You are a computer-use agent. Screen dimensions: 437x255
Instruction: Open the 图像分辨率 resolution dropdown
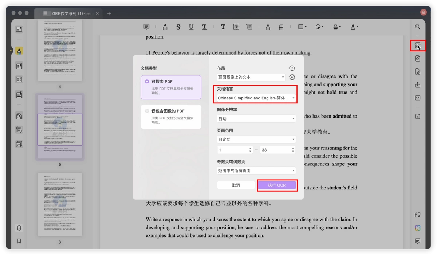[256, 119]
